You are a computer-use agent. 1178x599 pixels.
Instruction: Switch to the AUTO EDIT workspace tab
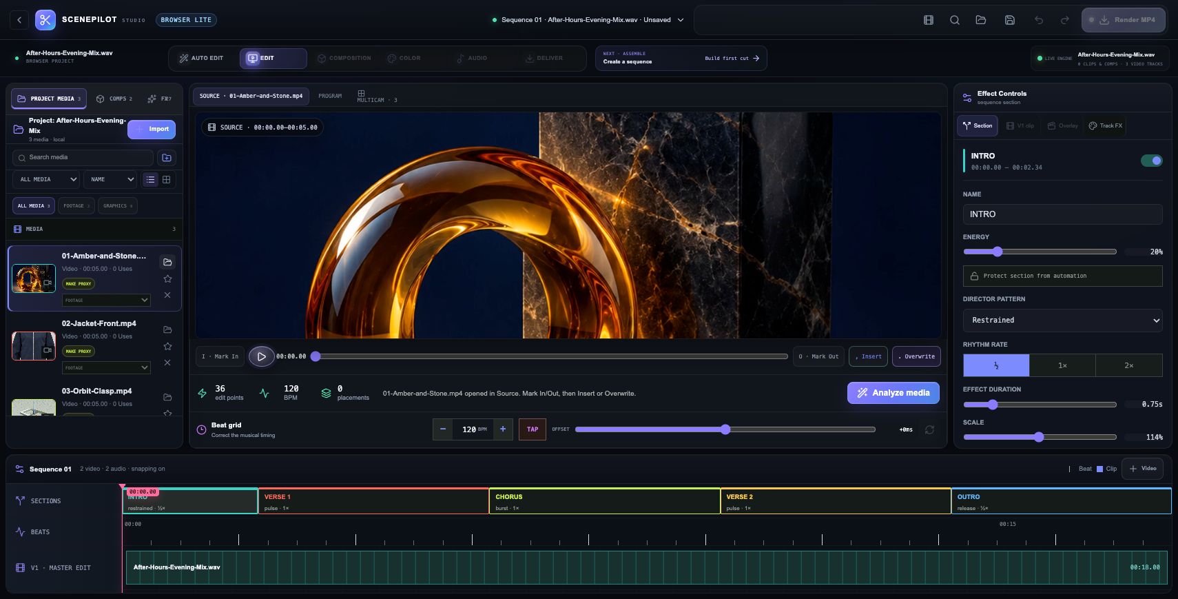click(202, 59)
